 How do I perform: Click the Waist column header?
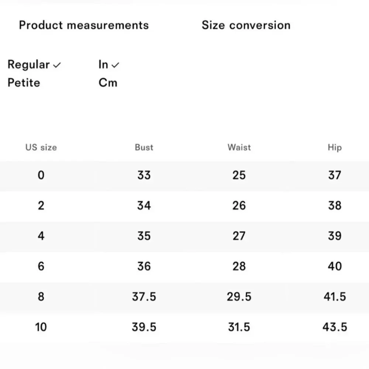tap(239, 147)
